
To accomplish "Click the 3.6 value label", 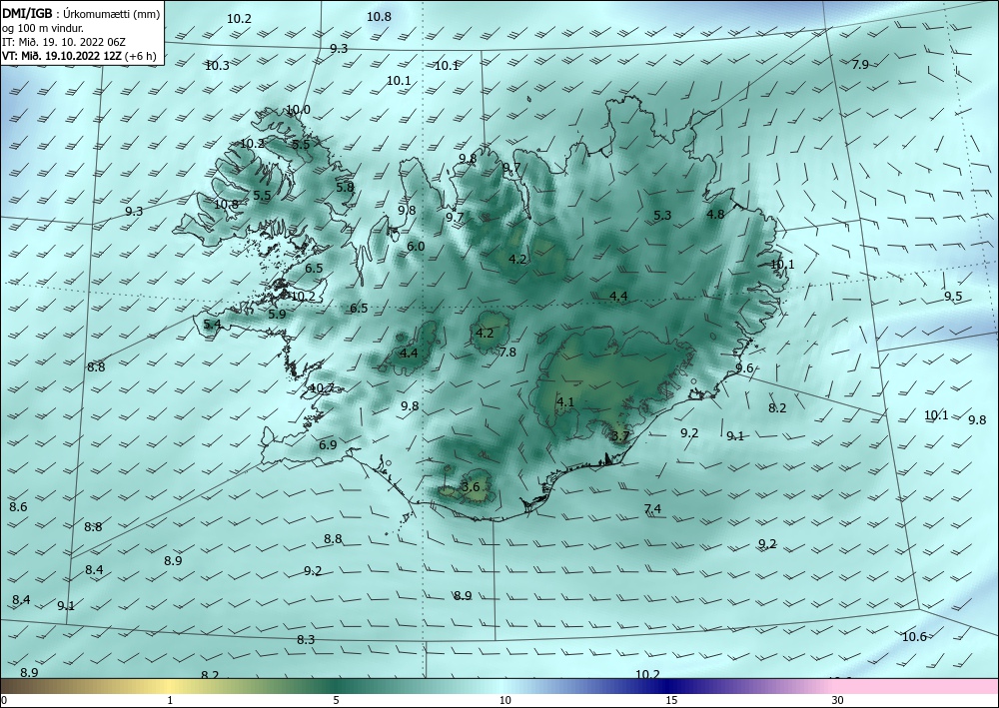I will [471, 487].
